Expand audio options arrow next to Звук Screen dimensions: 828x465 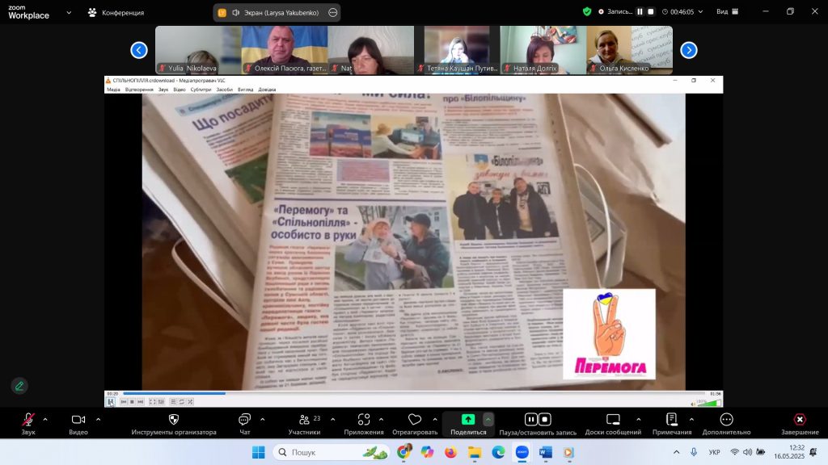45,420
